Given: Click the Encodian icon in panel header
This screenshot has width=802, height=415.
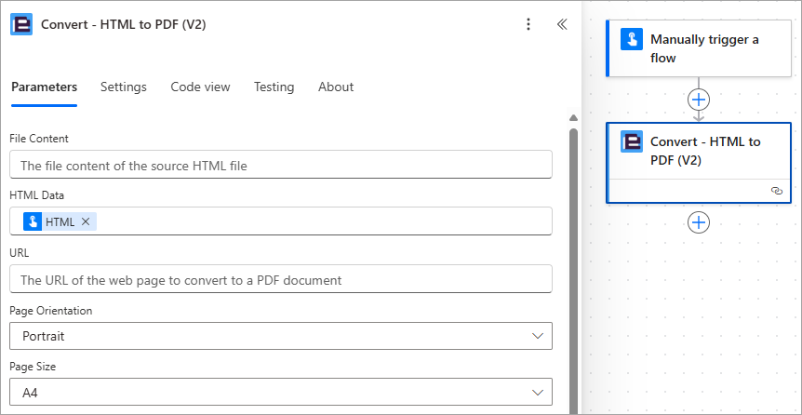Looking at the screenshot, I should point(21,24).
